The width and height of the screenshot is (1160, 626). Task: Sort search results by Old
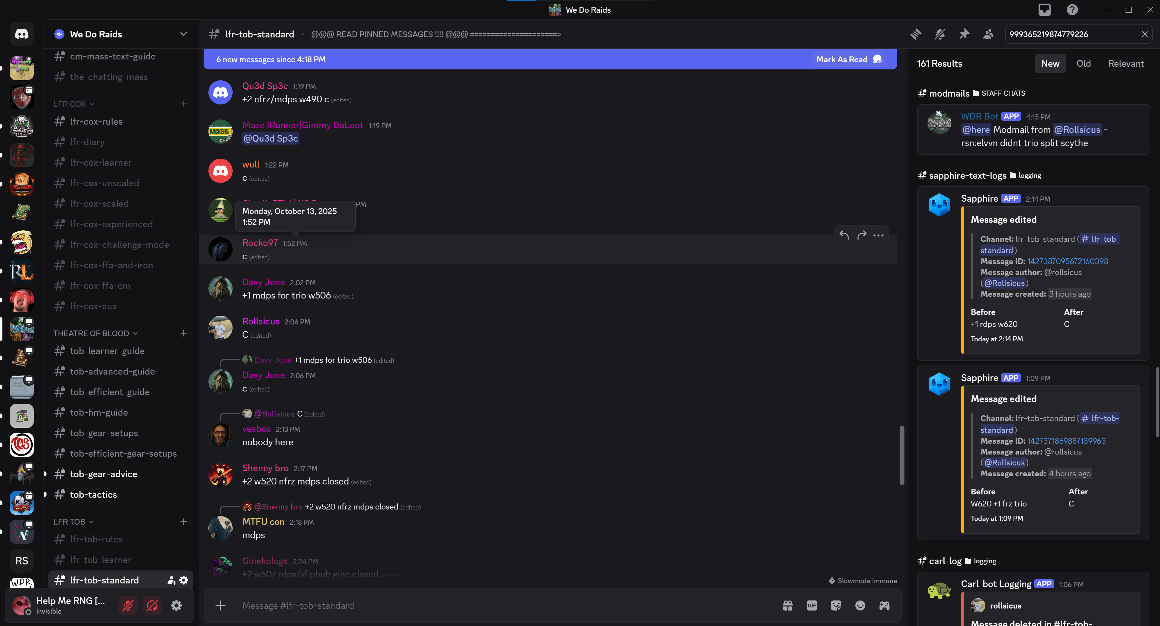click(1084, 63)
